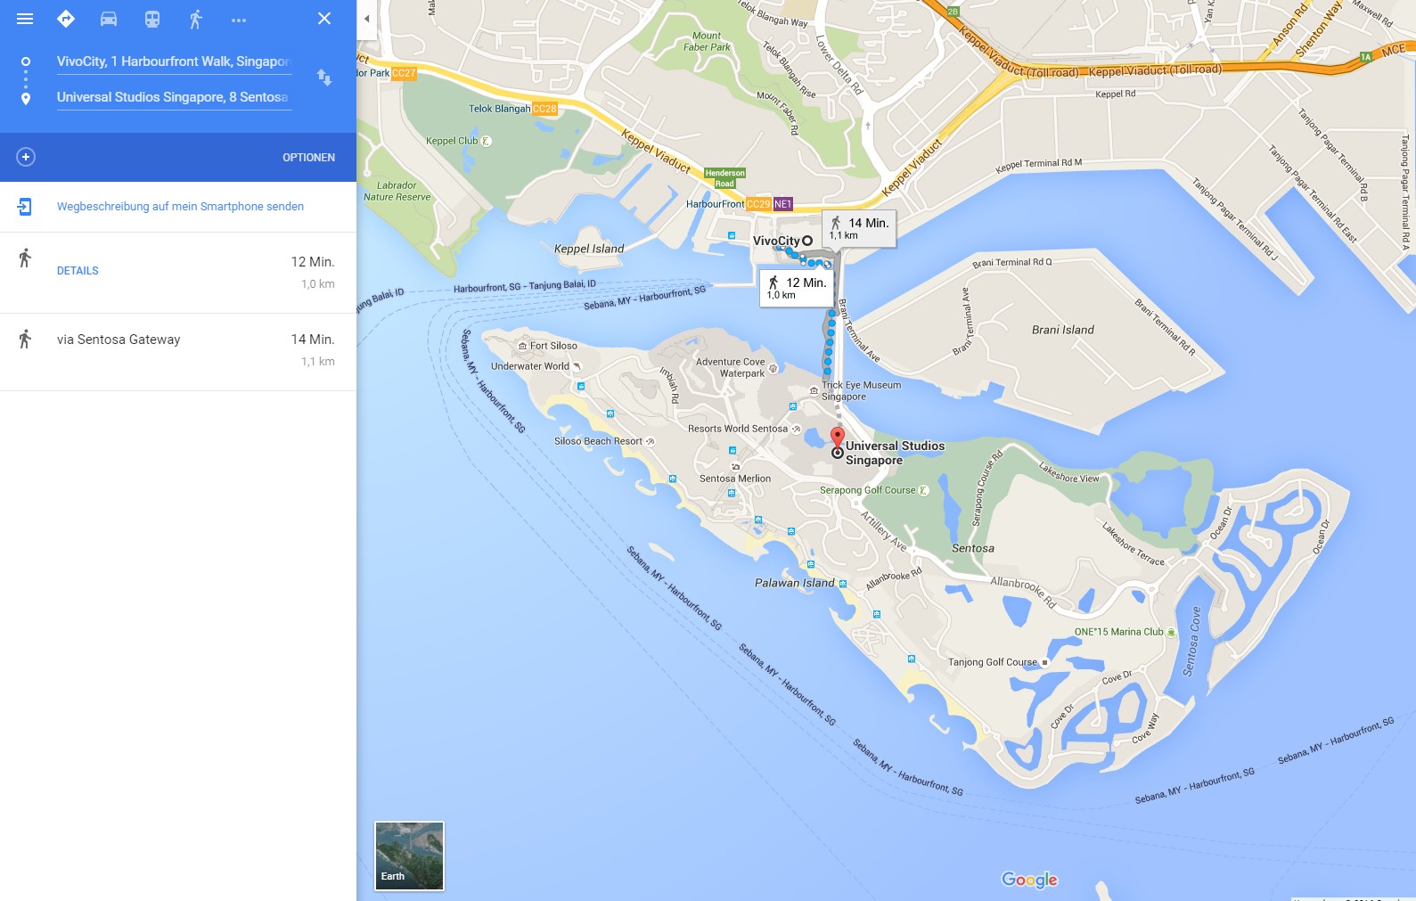Open more travel modes ellipsis
Image resolution: width=1416 pixels, height=901 pixels.
(x=239, y=20)
